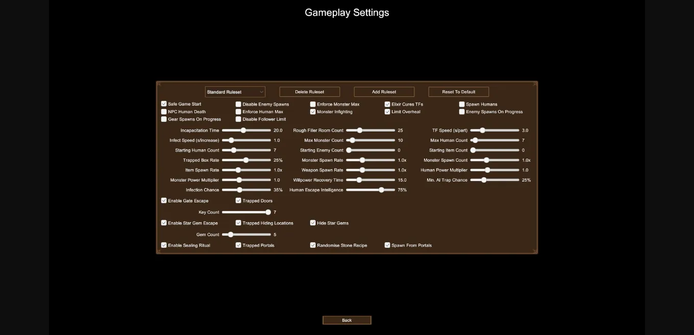This screenshot has height=335, width=694.
Task: Disable the Safe Game Start checkbox
Action: coord(164,104)
